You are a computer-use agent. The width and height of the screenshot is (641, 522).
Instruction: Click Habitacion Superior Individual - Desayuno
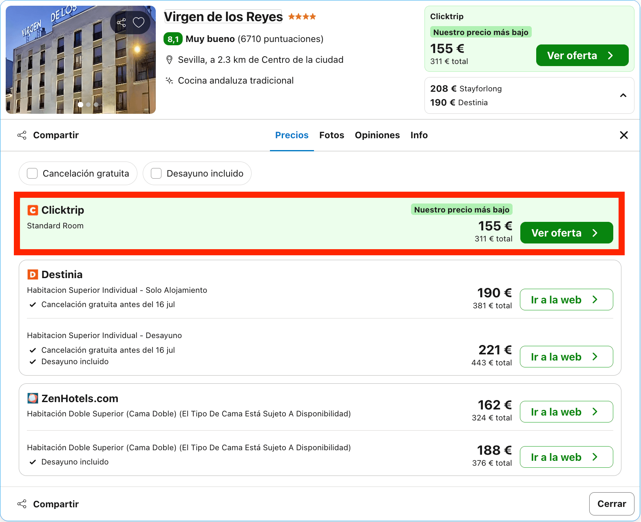tap(104, 336)
